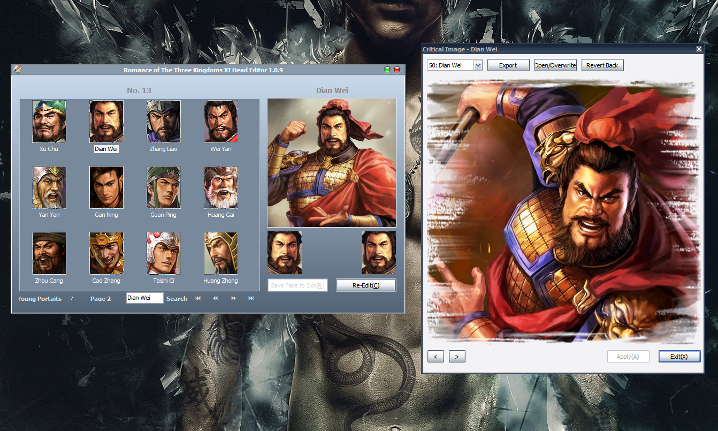Viewport: 718px width, 431px height.
Task: Click the Re-Edit(C) button
Action: point(366,285)
